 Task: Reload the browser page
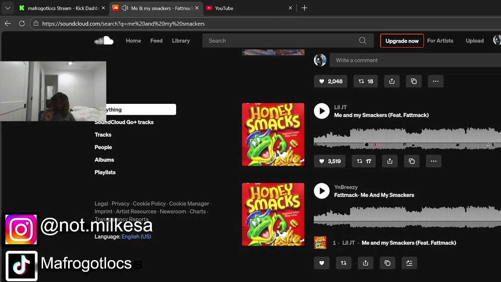pyautogui.click(x=22, y=23)
